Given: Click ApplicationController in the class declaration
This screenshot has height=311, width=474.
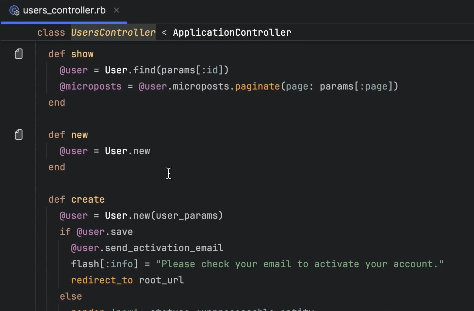Looking at the screenshot, I should 232,33.
